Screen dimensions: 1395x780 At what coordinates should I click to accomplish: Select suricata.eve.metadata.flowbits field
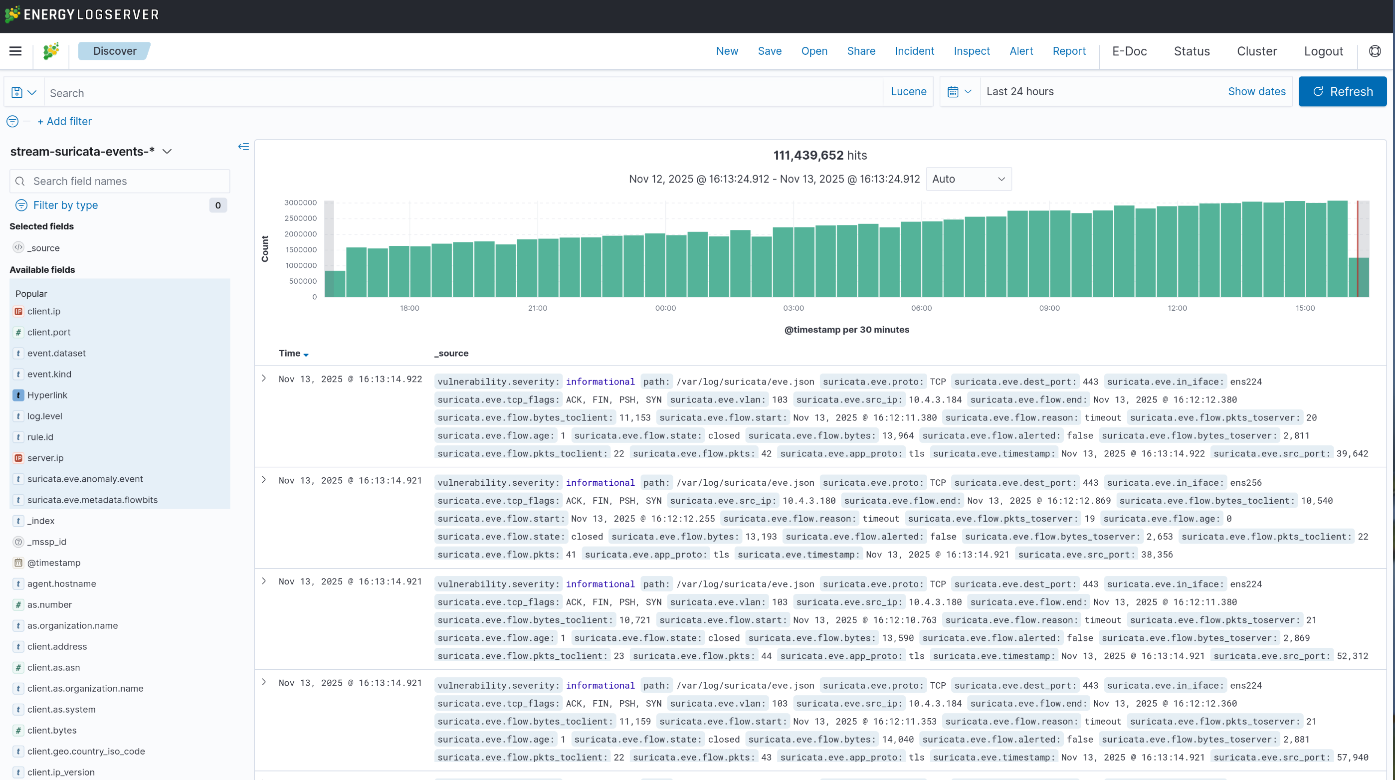(92, 500)
